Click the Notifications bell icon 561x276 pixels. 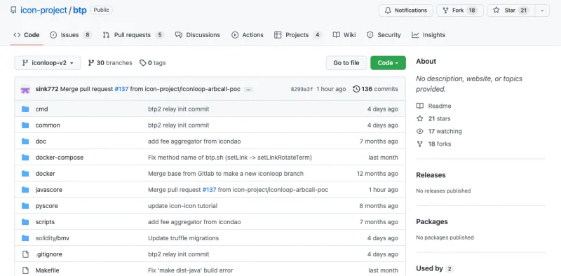[388, 11]
